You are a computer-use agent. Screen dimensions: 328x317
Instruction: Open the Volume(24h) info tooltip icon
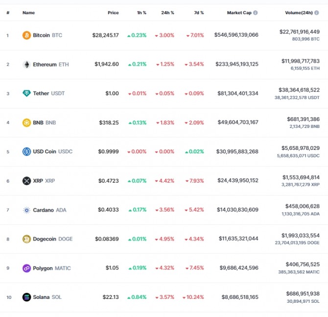pos(316,13)
